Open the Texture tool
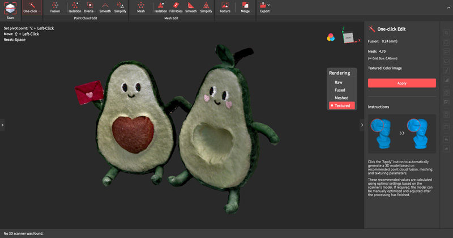This screenshot has width=453, height=238. pyautogui.click(x=225, y=8)
